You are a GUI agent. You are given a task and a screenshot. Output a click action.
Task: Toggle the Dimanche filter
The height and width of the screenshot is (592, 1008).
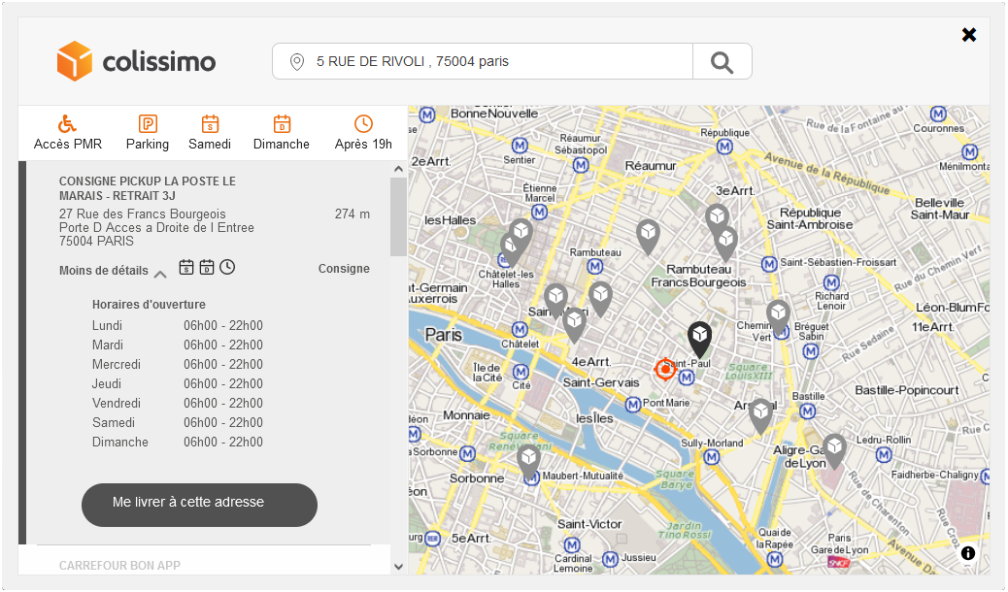click(281, 133)
